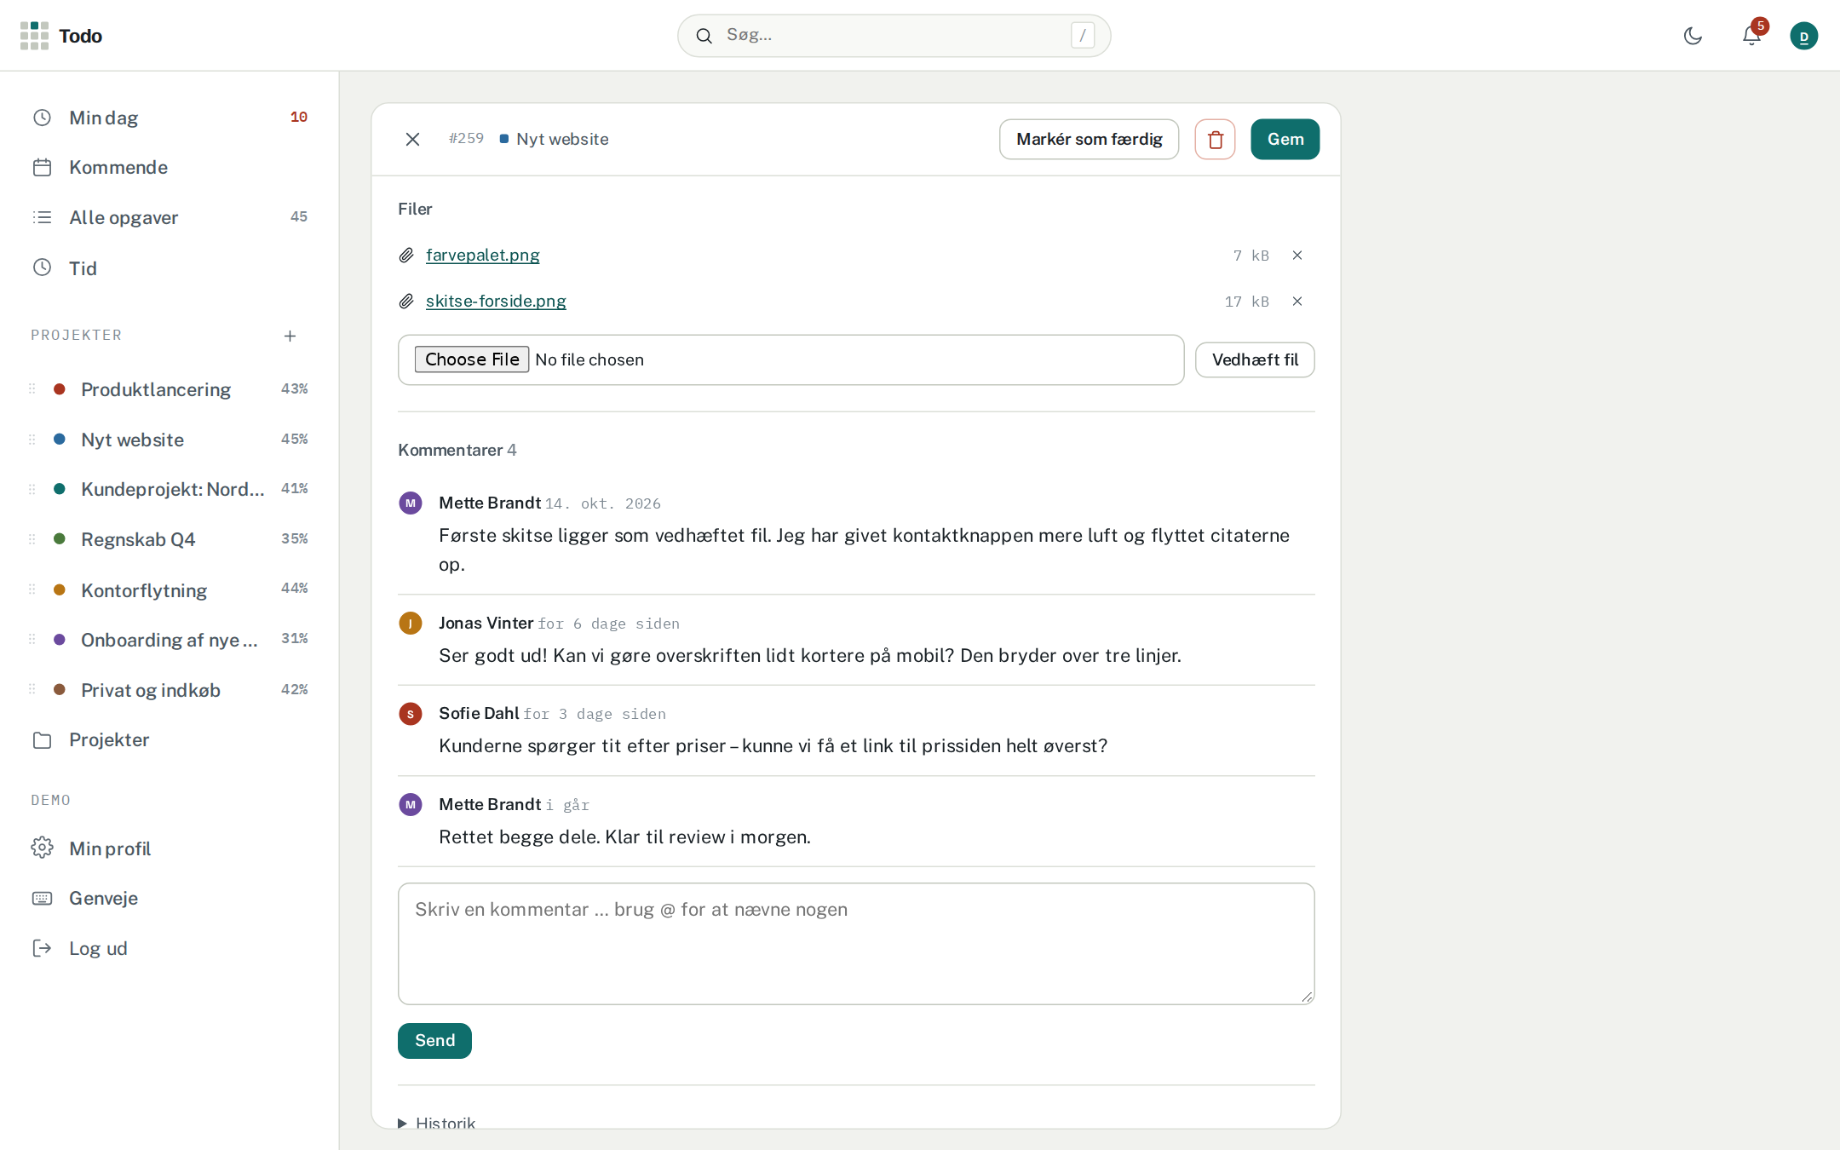The width and height of the screenshot is (1840, 1150).
Task: Click paperclip icon beside farvepalet.png
Action: click(x=406, y=256)
